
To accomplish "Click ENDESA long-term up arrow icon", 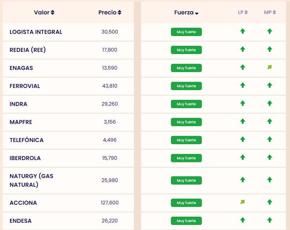I will click(243, 220).
